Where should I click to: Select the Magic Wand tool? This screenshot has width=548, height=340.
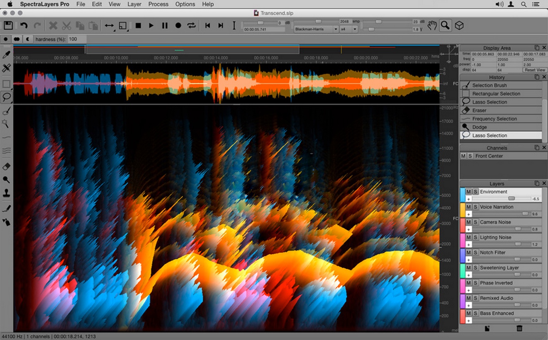click(x=6, y=123)
